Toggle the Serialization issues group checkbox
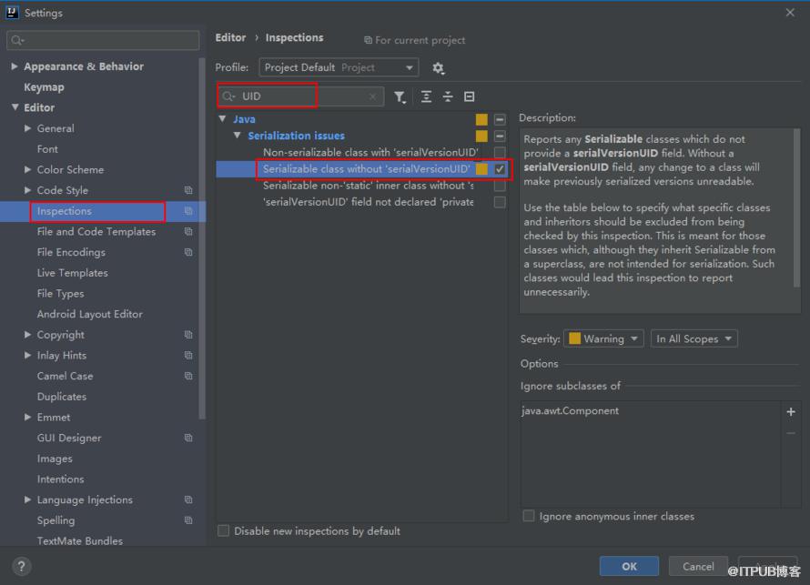The image size is (810, 585). coord(500,136)
